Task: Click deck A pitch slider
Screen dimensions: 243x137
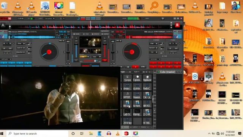Action: click(x=68, y=53)
